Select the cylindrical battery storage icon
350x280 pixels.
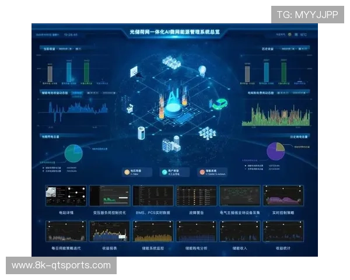(142, 133)
